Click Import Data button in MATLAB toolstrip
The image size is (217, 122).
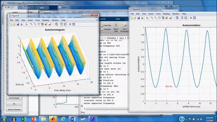click(x=116, y=27)
